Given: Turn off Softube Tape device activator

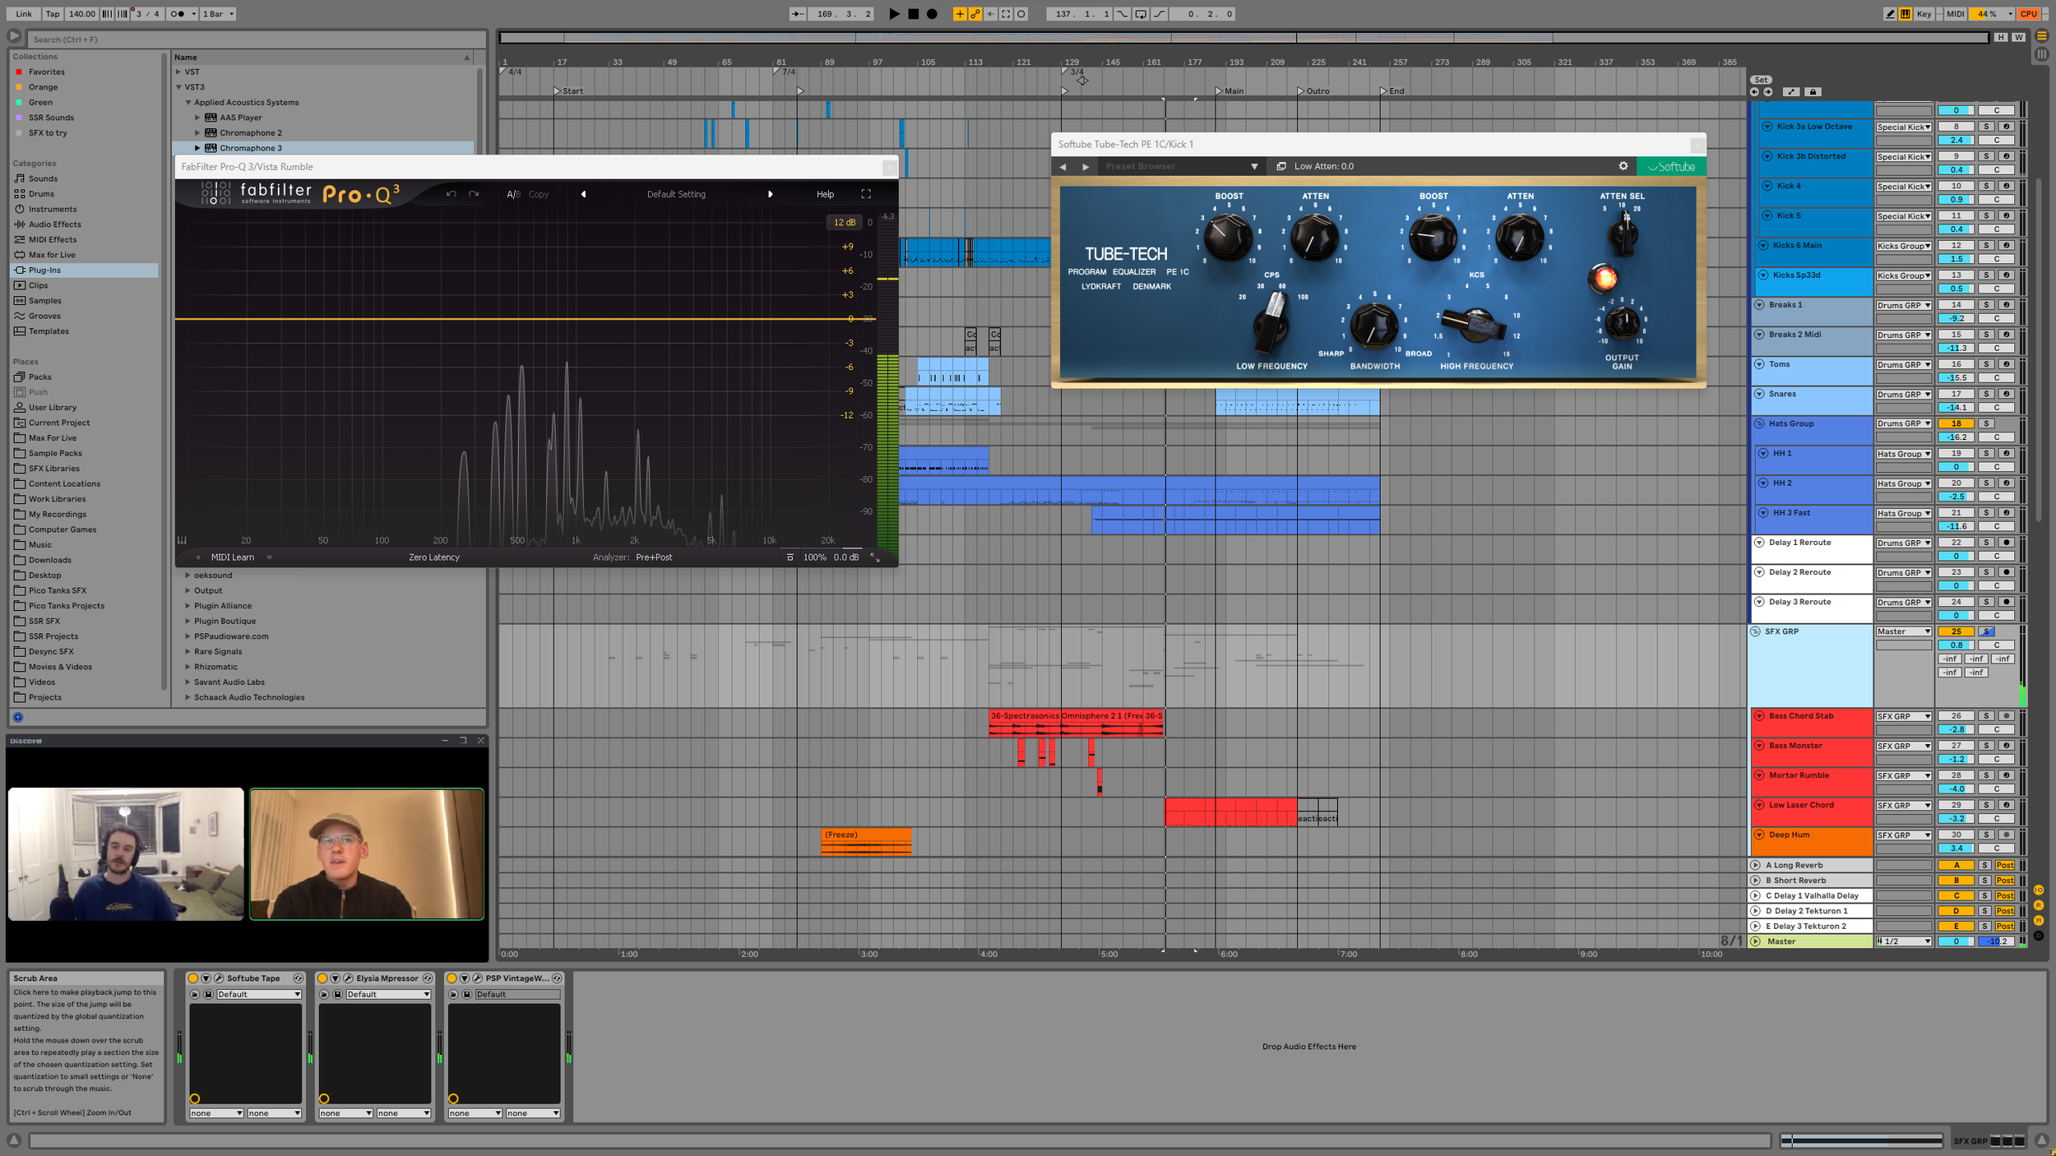Looking at the screenshot, I should 193,978.
